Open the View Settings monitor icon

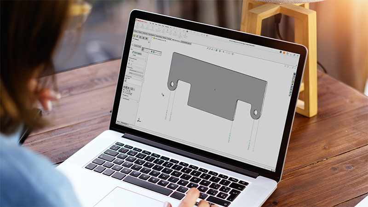[233, 54]
